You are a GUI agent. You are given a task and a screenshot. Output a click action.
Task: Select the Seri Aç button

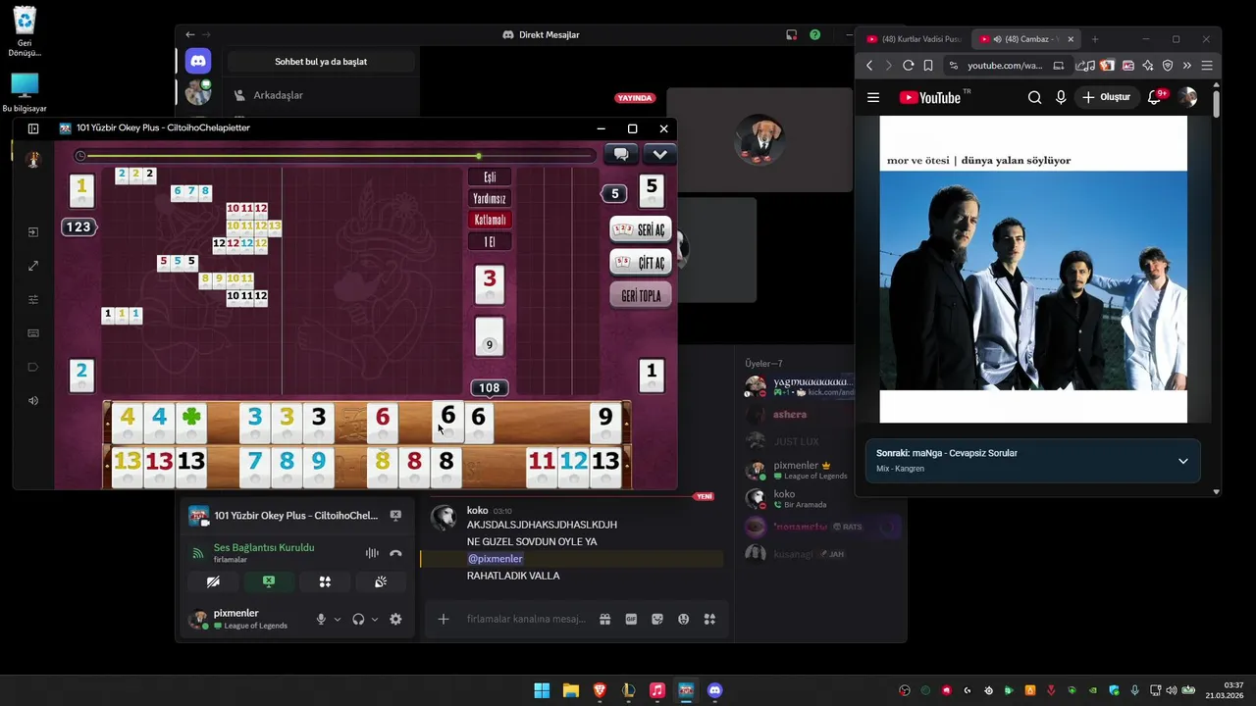[x=641, y=229]
